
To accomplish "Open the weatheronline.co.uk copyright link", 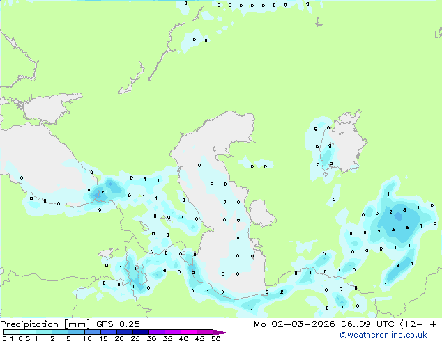I will point(383,335).
